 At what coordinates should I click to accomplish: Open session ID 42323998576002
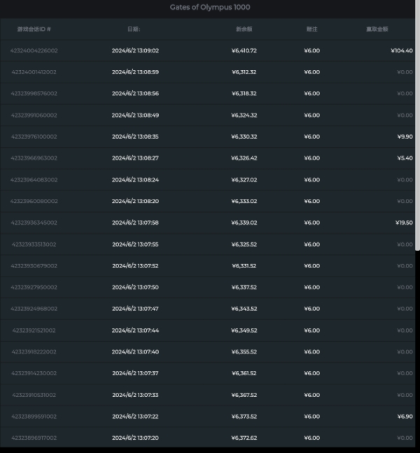(34, 94)
